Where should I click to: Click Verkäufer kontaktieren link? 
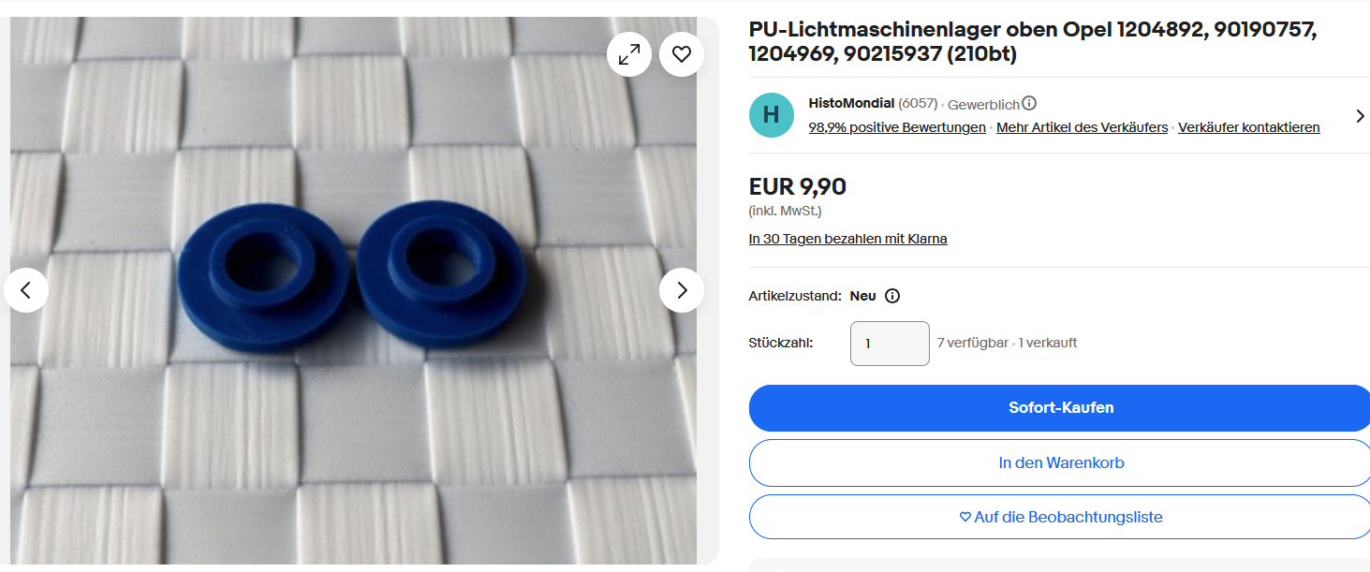coord(1249,127)
